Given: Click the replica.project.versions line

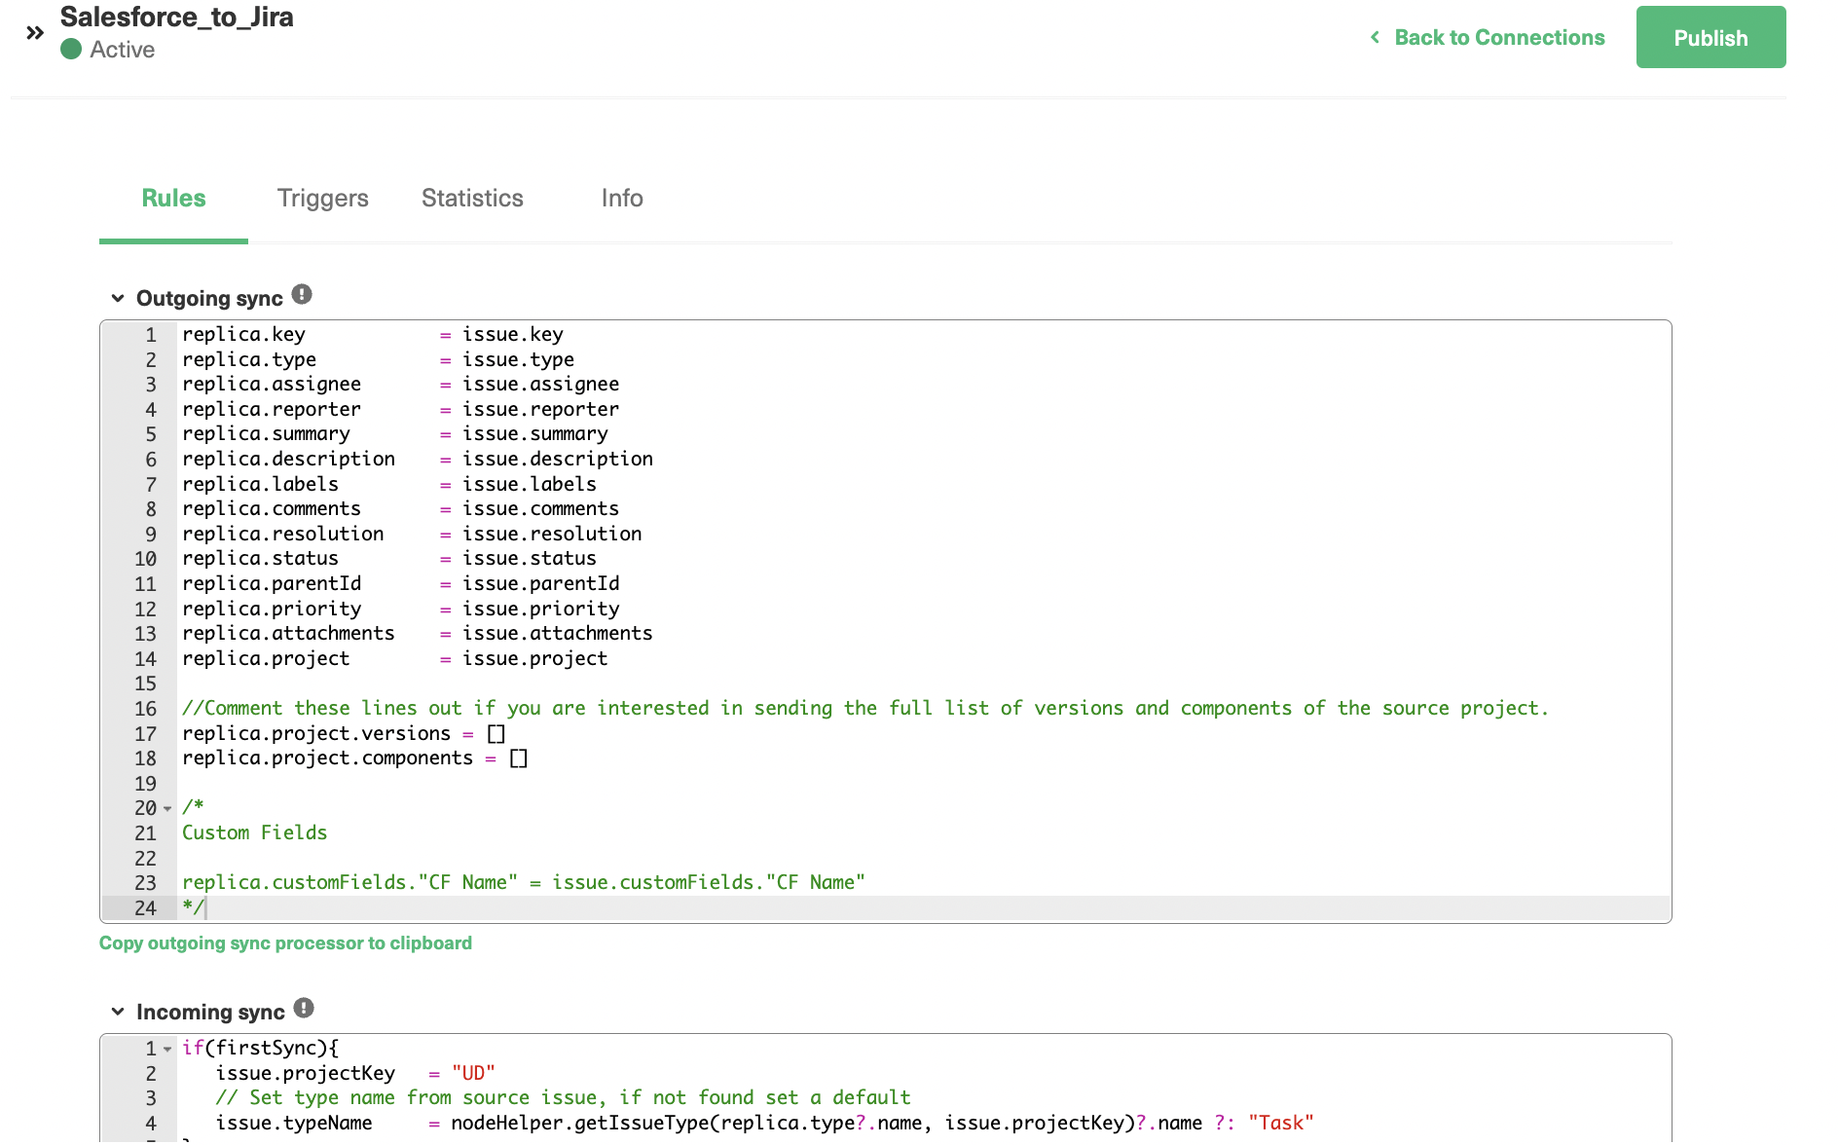Looking at the screenshot, I should [x=344, y=734].
